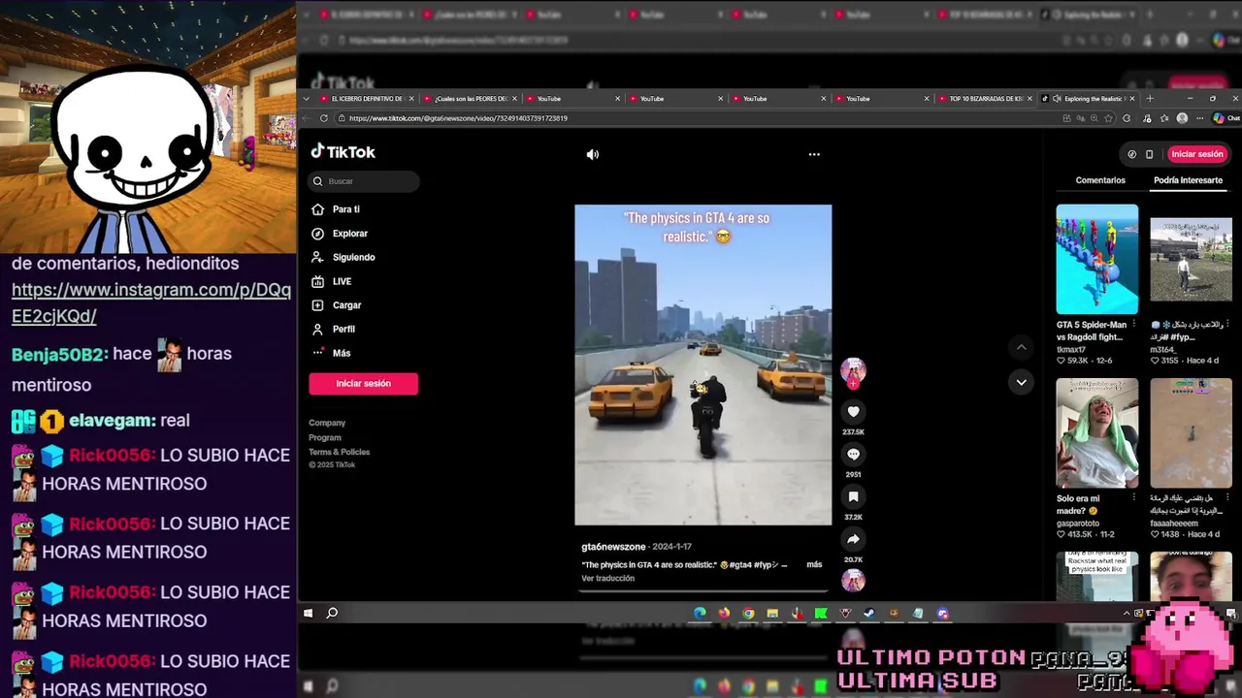Switch to the Comentarios tab
Screen dimensions: 1242x698
(x=1100, y=180)
